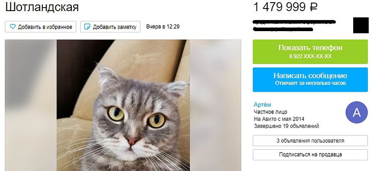Click the listing title Шотландская
This screenshot has width=375, height=171.
[x=42, y=7]
